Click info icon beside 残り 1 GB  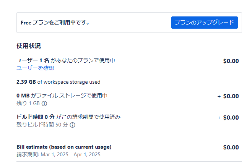click(x=44, y=104)
